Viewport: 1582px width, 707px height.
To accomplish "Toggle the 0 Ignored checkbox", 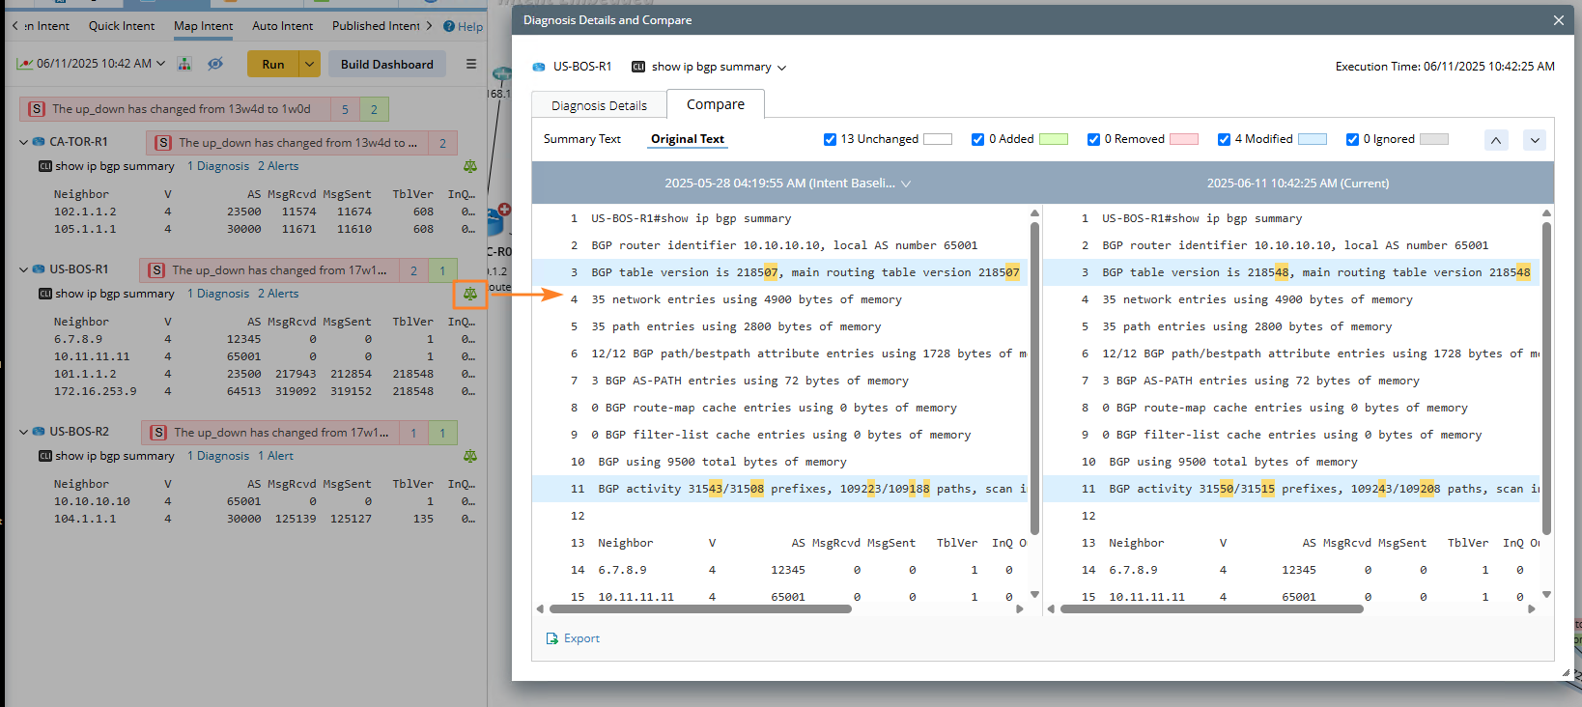I will (1352, 139).
